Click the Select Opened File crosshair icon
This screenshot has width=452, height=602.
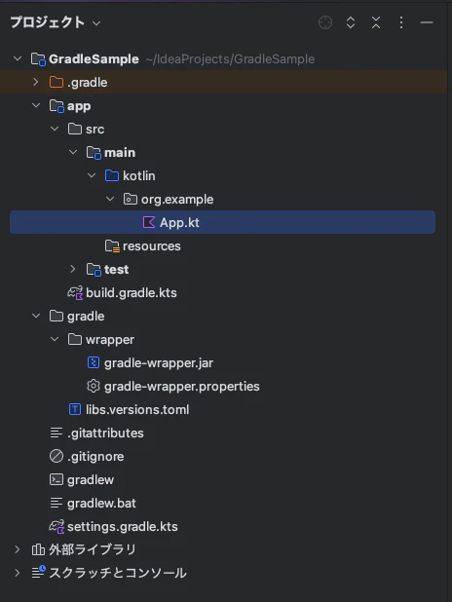(325, 22)
